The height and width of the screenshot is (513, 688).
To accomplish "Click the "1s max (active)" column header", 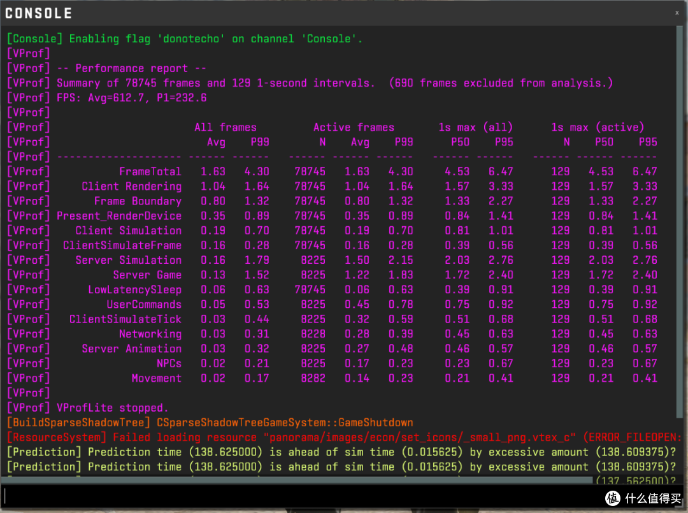I will coord(598,127).
